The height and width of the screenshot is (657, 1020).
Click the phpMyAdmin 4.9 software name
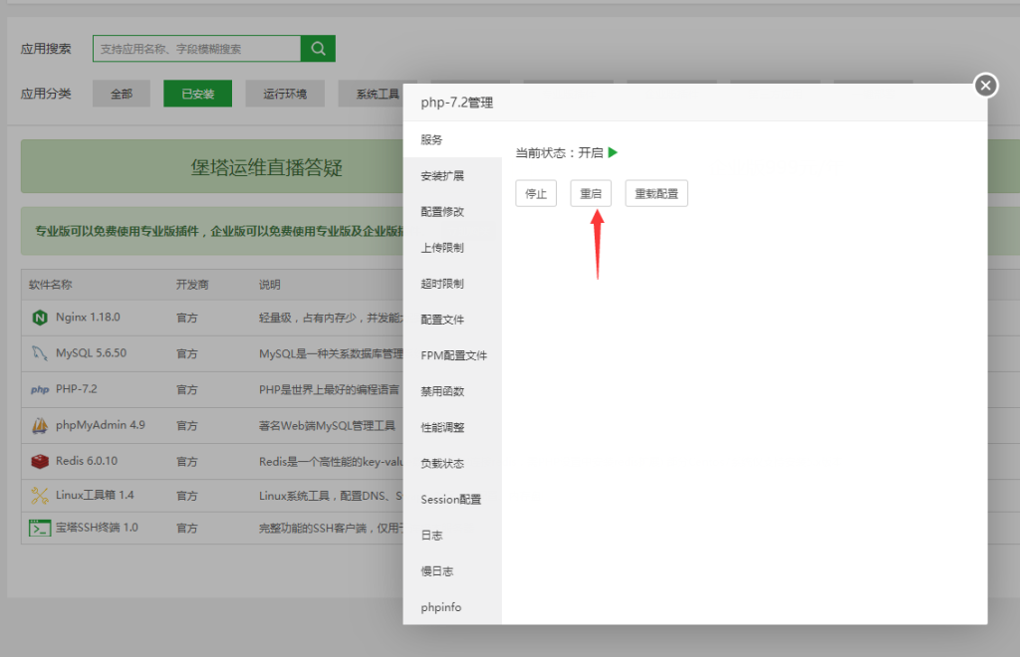tap(101, 425)
